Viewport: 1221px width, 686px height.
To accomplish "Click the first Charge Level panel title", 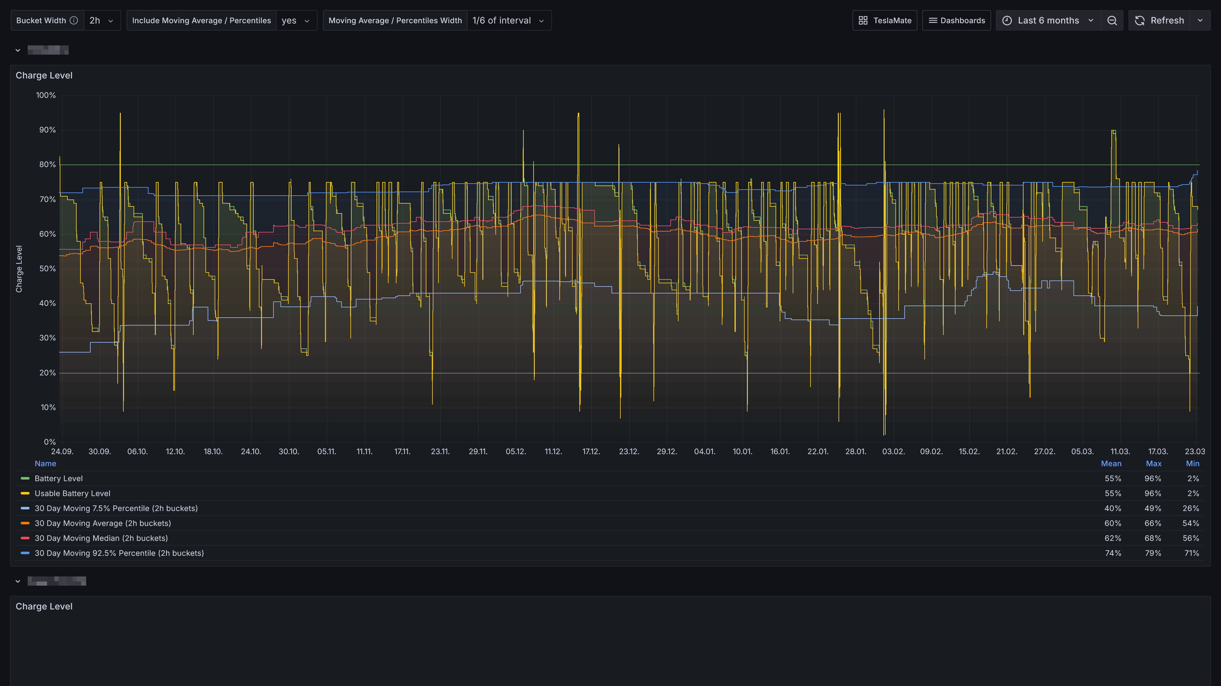I will [44, 75].
